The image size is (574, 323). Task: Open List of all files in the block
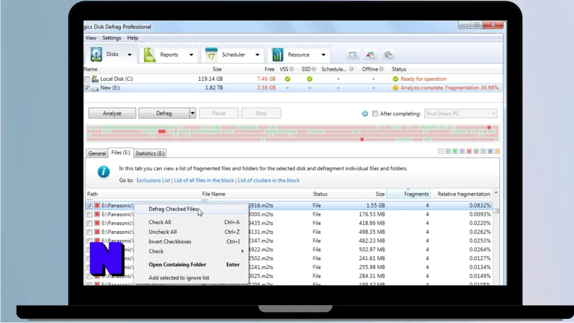tap(204, 180)
